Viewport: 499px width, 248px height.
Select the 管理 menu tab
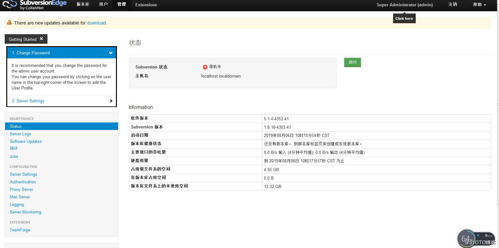click(x=122, y=4)
